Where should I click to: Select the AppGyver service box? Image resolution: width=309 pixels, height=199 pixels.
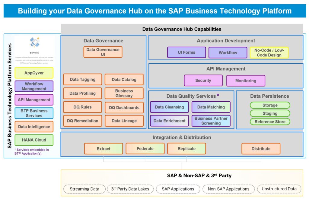pyautogui.click(x=34, y=73)
